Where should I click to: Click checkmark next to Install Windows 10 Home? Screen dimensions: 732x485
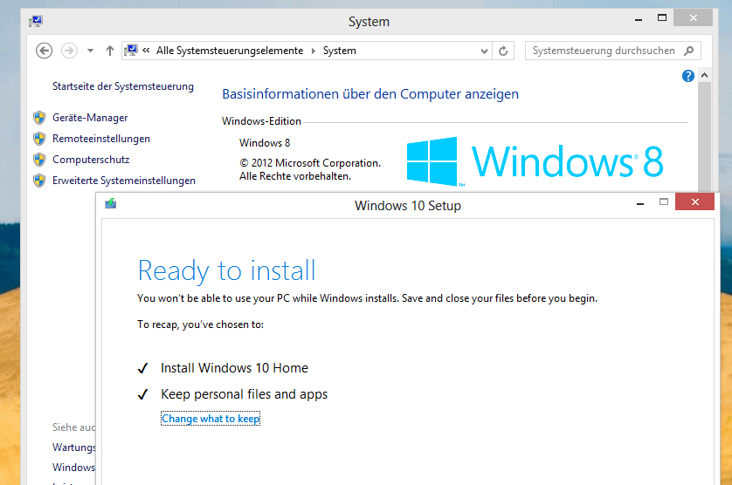tap(143, 368)
